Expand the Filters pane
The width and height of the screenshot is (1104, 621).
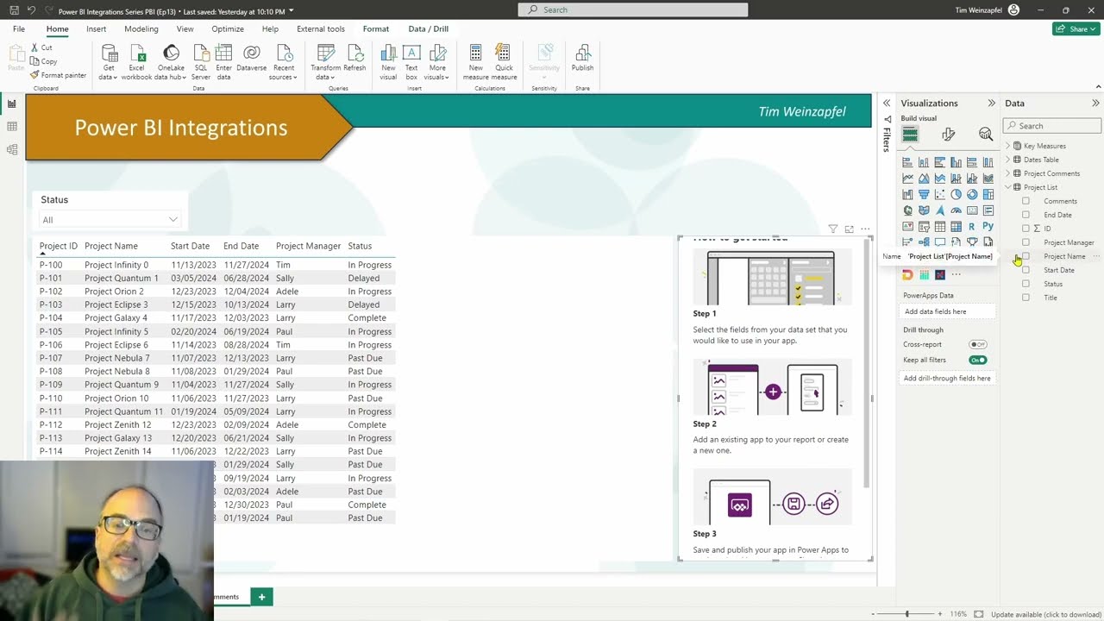click(x=887, y=103)
